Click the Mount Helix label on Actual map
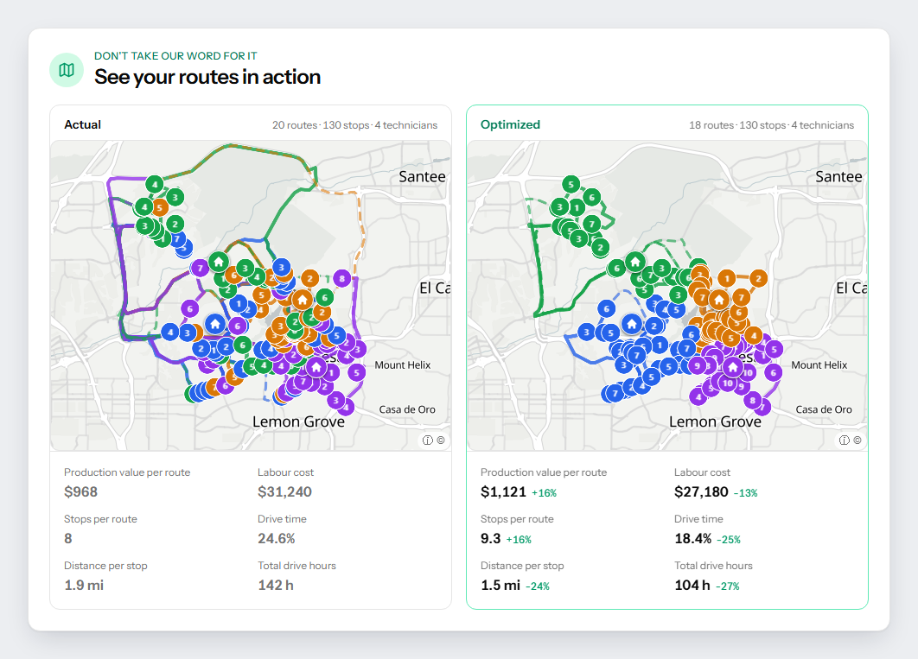This screenshot has height=659, width=918. tap(402, 364)
